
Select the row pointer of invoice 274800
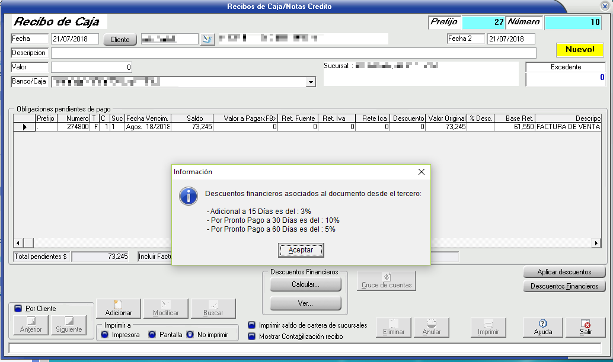[24, 127]
